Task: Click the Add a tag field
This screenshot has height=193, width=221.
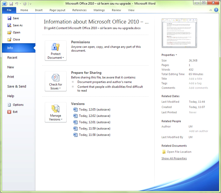Action: point(195,83)
